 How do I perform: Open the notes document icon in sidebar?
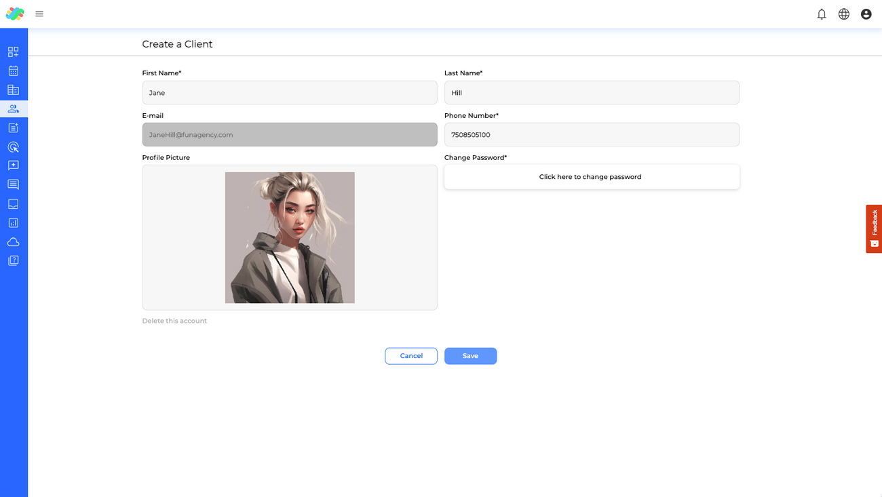[13, 127]
